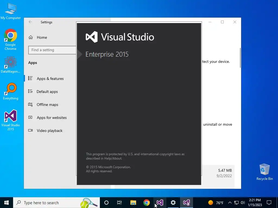This screenshot has height=208, width=278.
Task: Open the Action Center notifications icon
Action: coord(269,203)
